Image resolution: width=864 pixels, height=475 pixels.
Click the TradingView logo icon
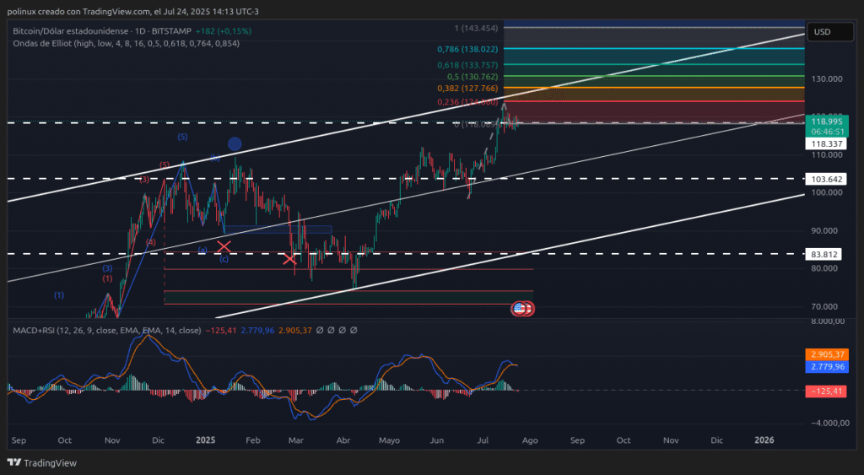[x=14, y=462]
